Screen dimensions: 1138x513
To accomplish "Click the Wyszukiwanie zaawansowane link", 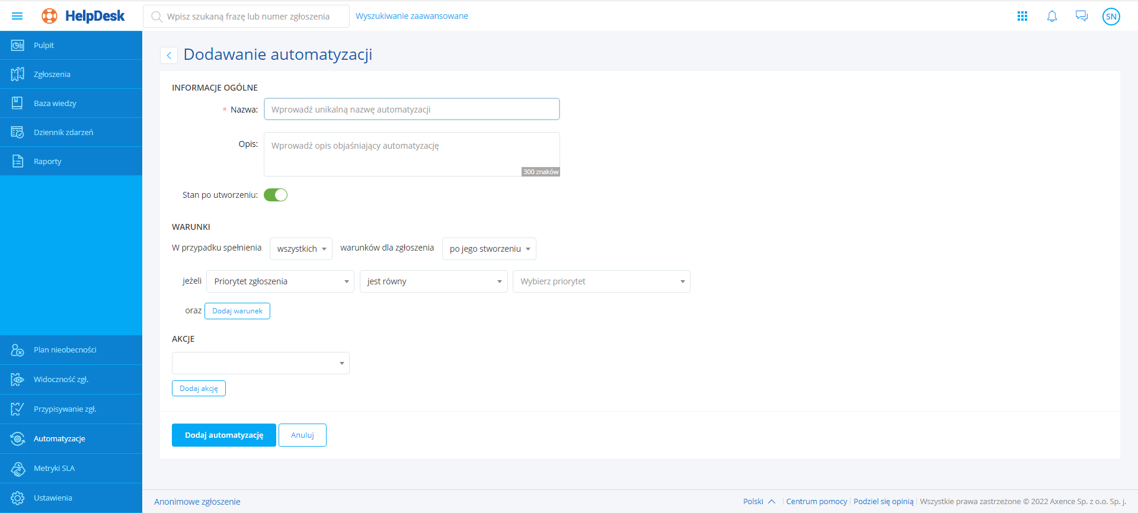I will (411, 16).
